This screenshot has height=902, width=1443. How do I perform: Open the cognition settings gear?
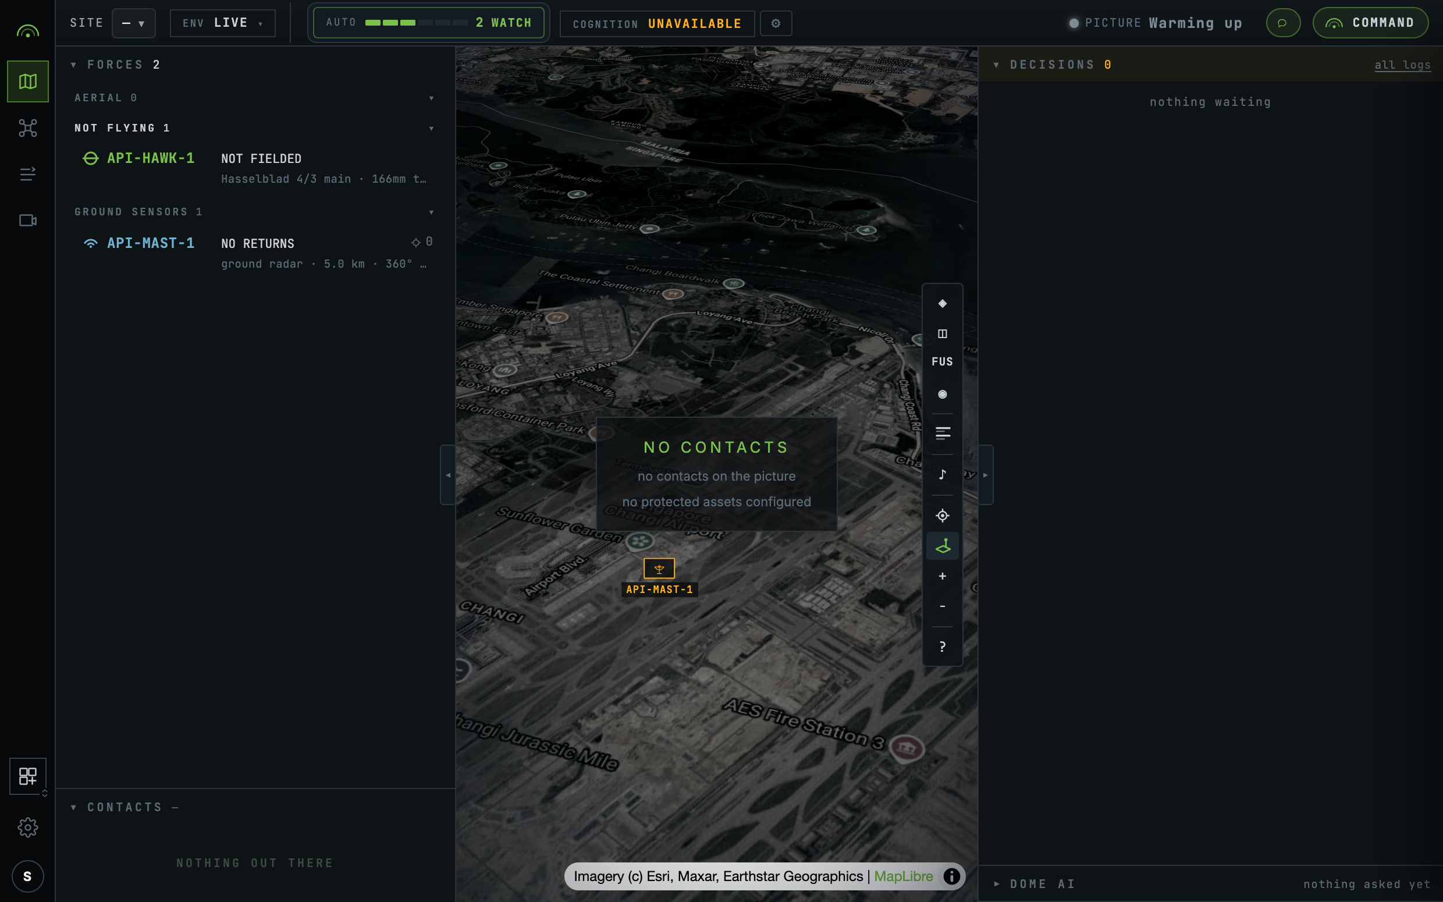[776, 23]
